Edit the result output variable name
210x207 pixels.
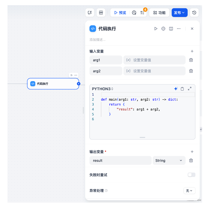pos(120,160)
